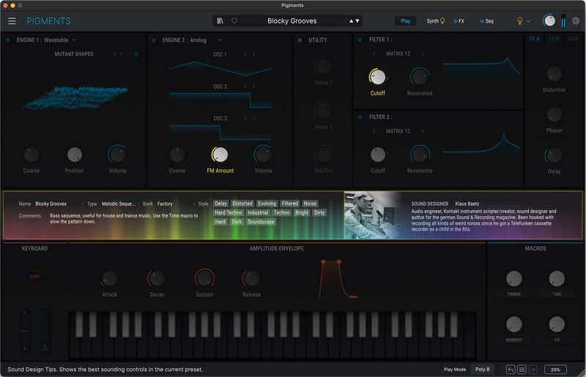Open the Poly 8 play mode dropdown
Screen dimensions: 586x377
[x=483, y=369]
